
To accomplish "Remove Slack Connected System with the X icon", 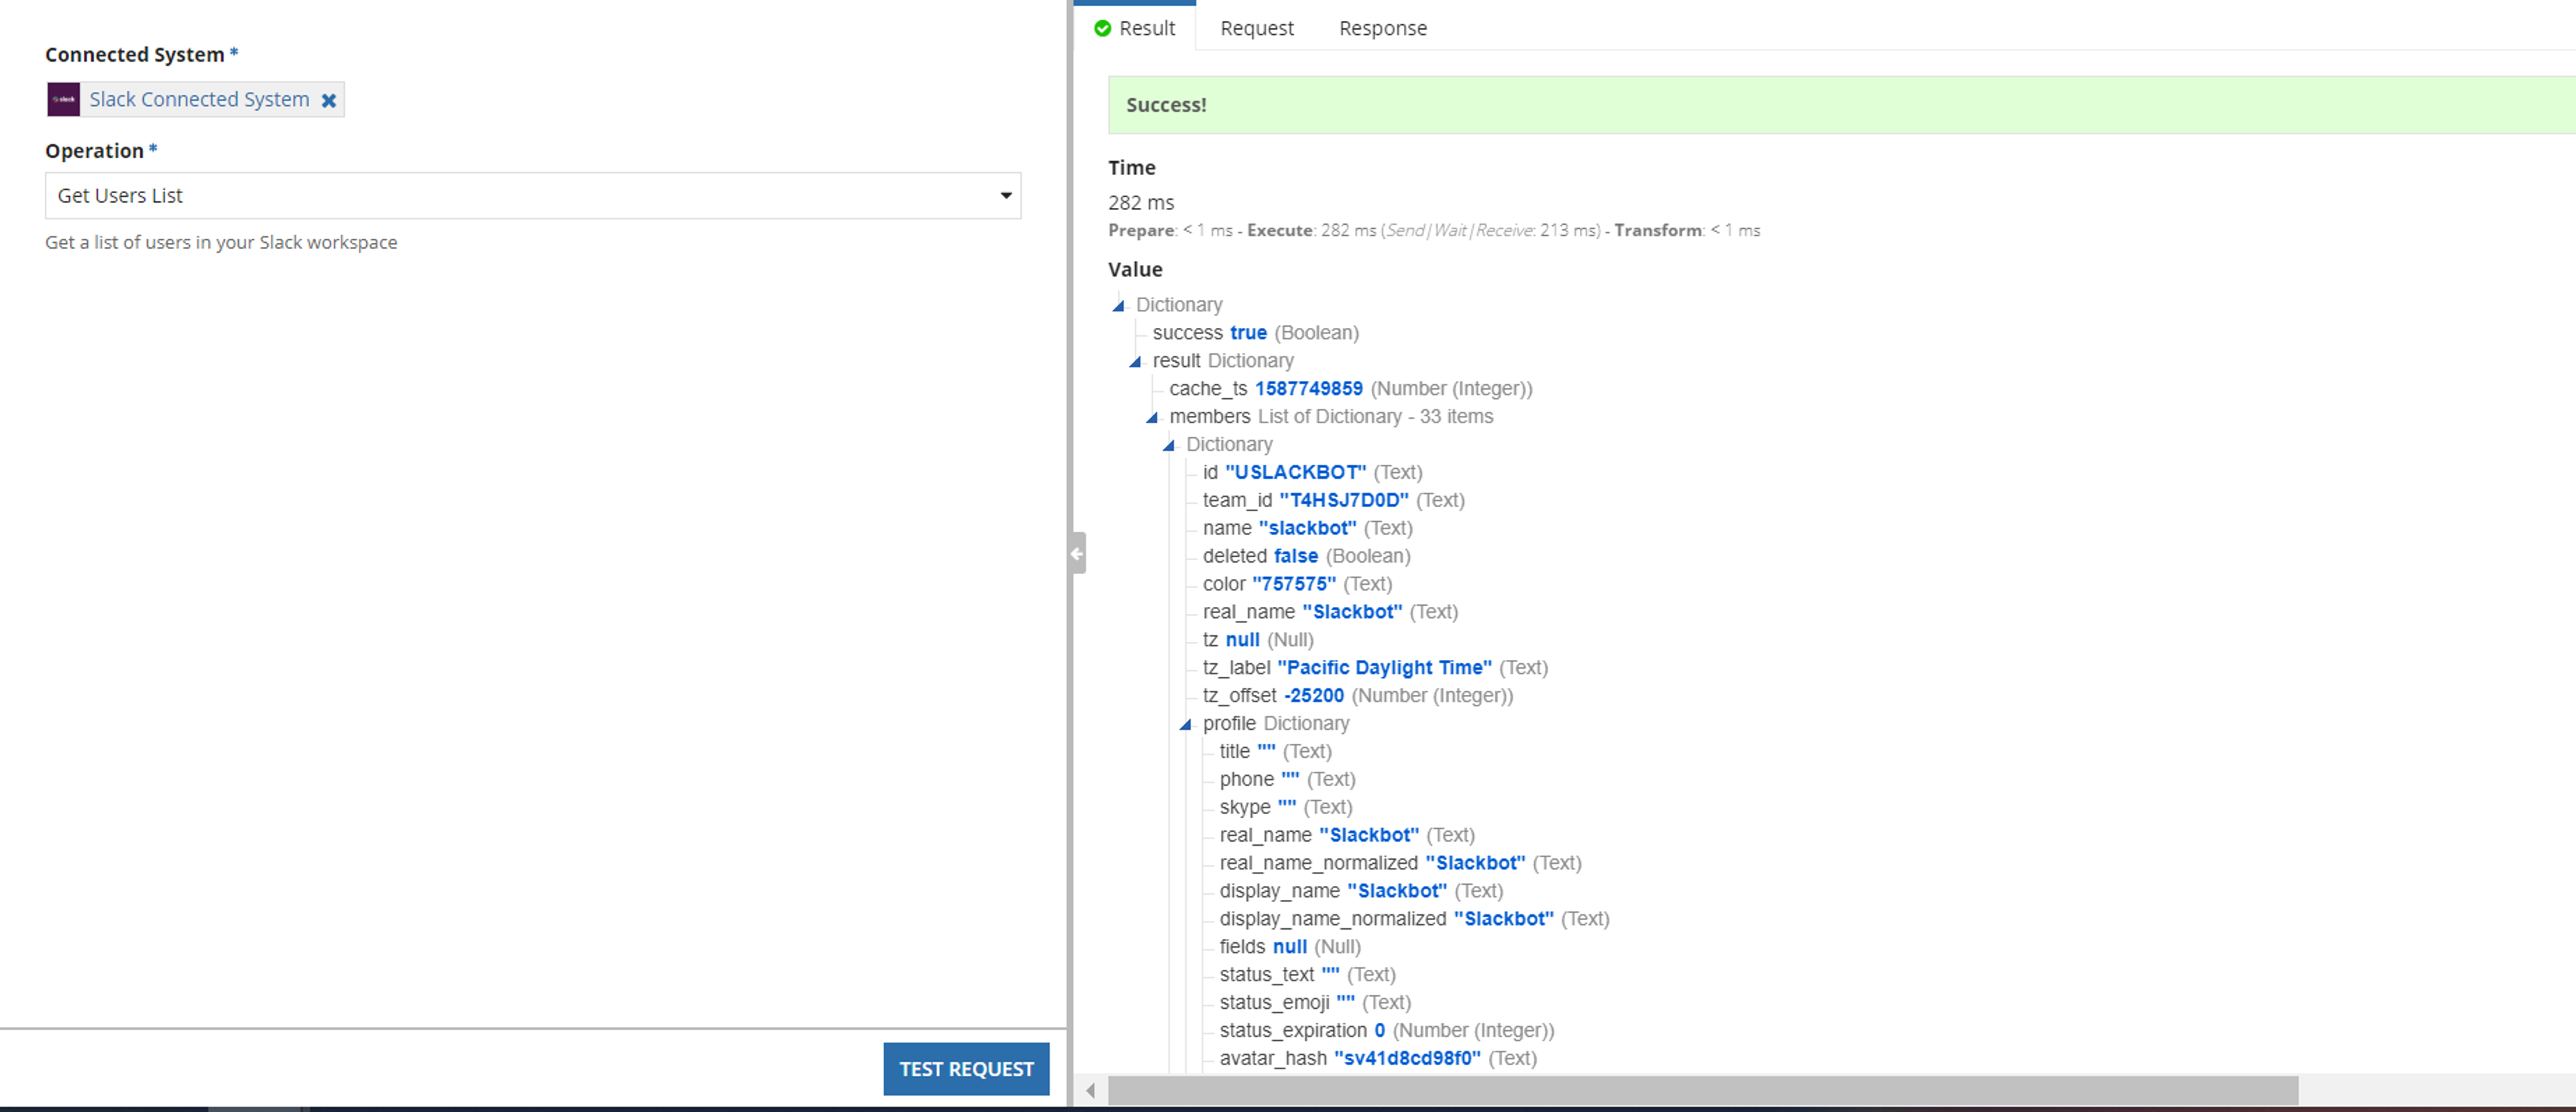I will coord(328,100).
